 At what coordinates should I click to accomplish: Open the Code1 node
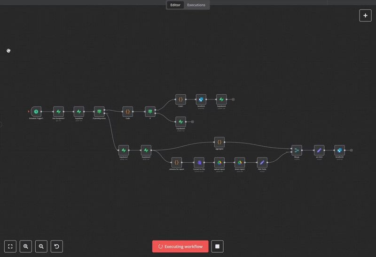tap(180, 99)
